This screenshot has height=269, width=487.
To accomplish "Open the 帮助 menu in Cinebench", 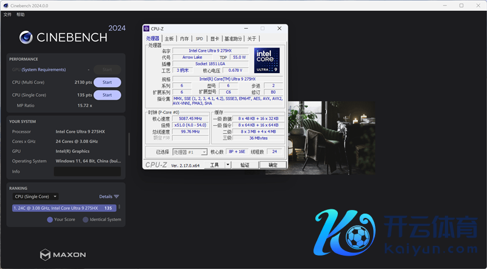I will pyautogui.click(x=21, y=14).
